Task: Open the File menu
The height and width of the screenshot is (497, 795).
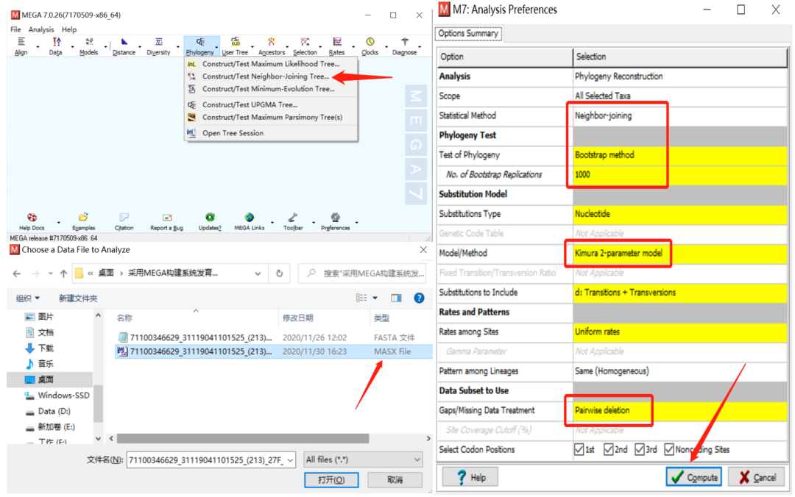Action: point(15,29)
